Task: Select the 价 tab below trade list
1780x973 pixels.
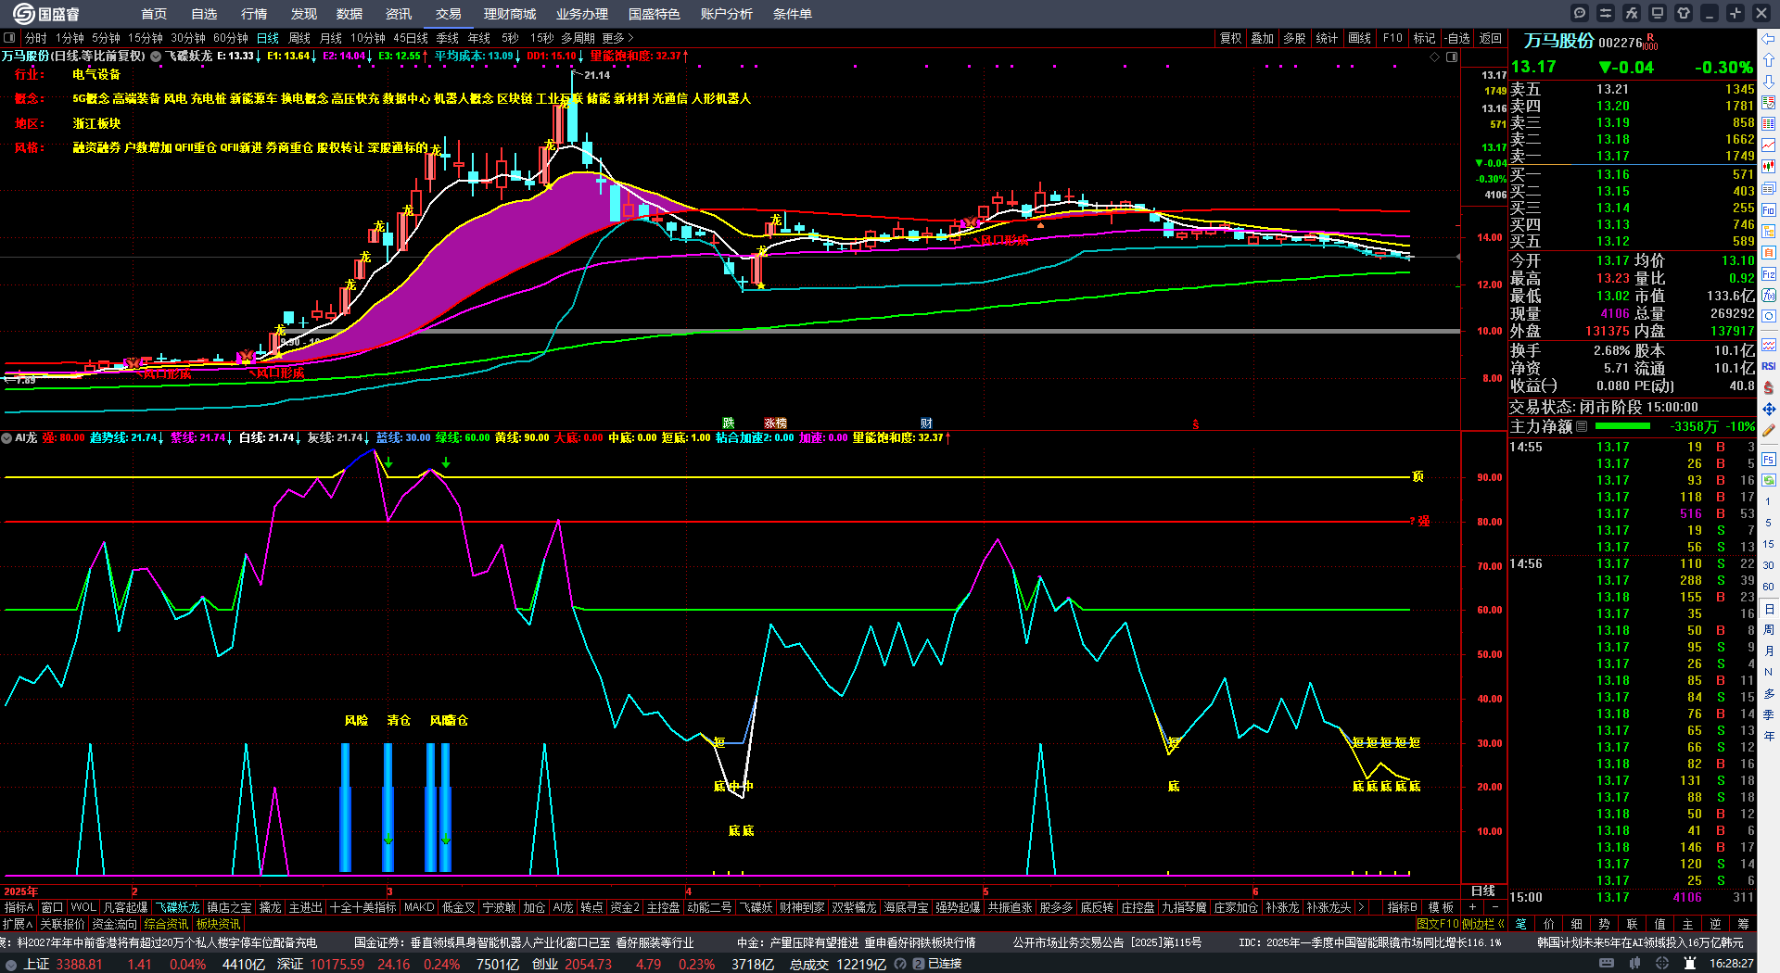Action: (1548, 924)
